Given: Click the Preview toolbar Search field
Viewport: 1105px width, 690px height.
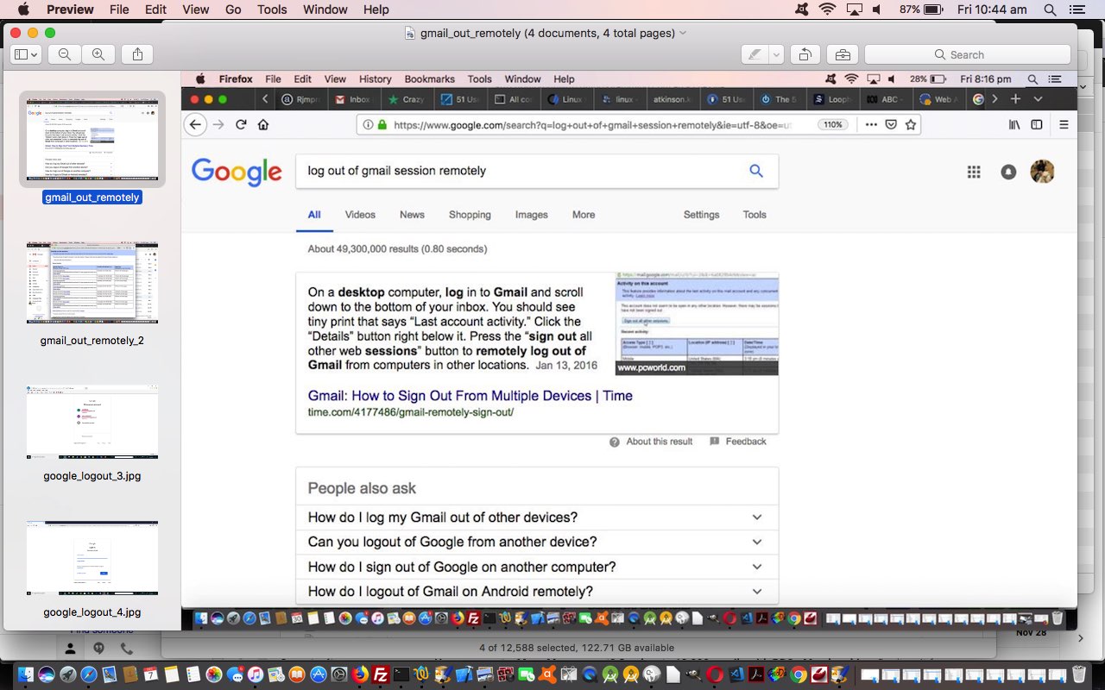Looking at the screenshot, I should (x=968, y=54).
